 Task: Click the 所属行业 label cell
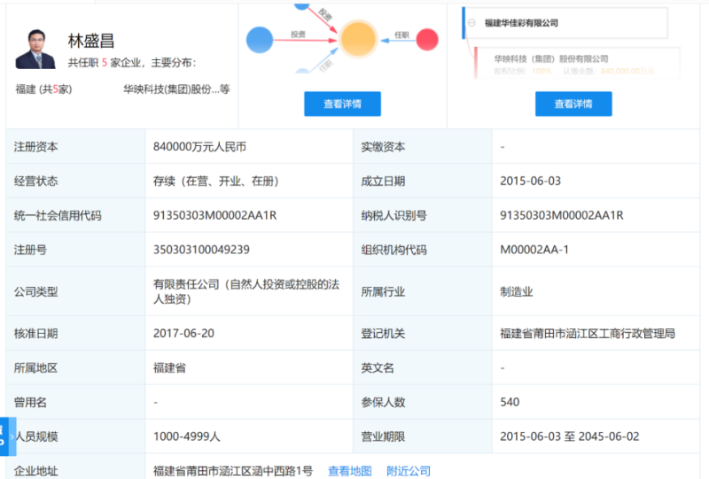click(x=423, y=291)
